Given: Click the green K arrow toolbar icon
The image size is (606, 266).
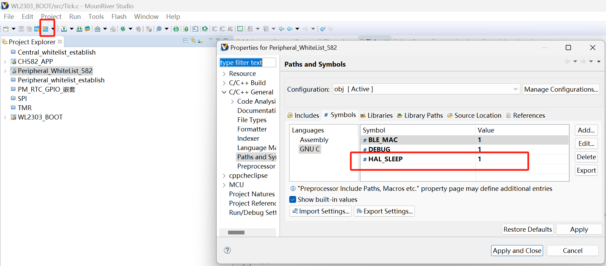Looking at the screenshot, I should pyautogui.click(x=205, y=29).
